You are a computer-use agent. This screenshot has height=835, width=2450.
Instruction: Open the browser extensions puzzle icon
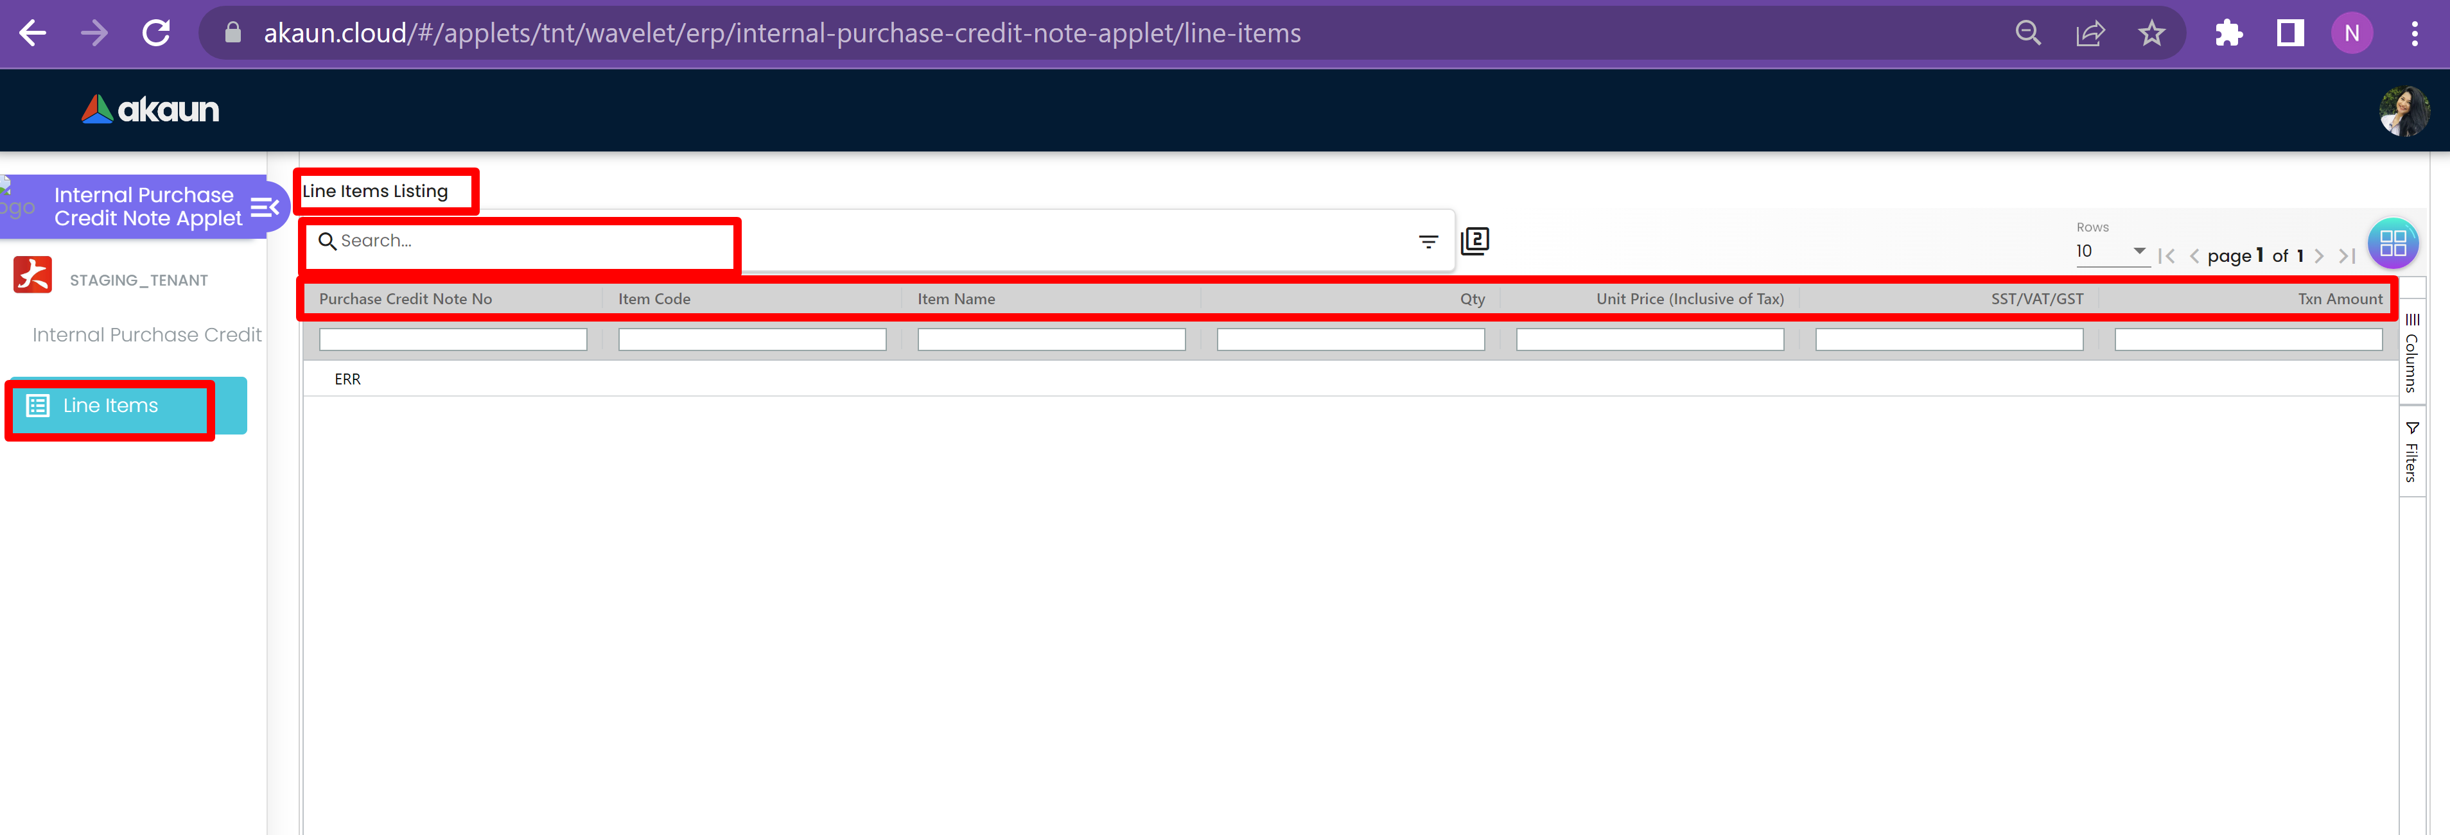tap(2228, 33)
